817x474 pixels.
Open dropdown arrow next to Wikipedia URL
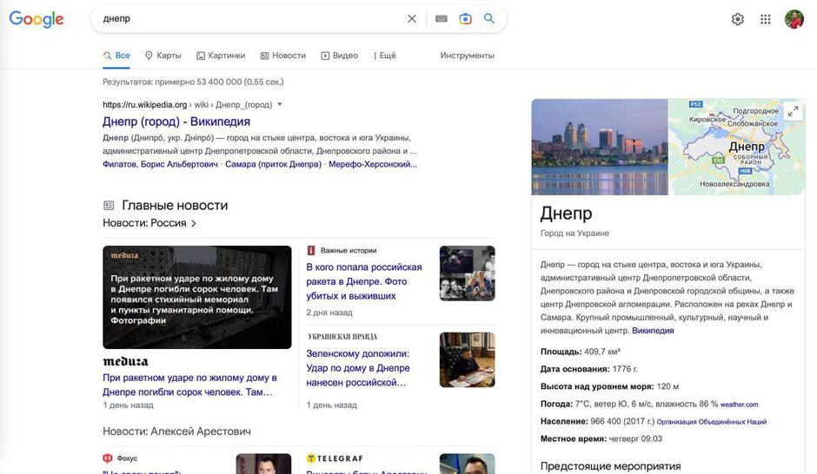click(280, 104)
